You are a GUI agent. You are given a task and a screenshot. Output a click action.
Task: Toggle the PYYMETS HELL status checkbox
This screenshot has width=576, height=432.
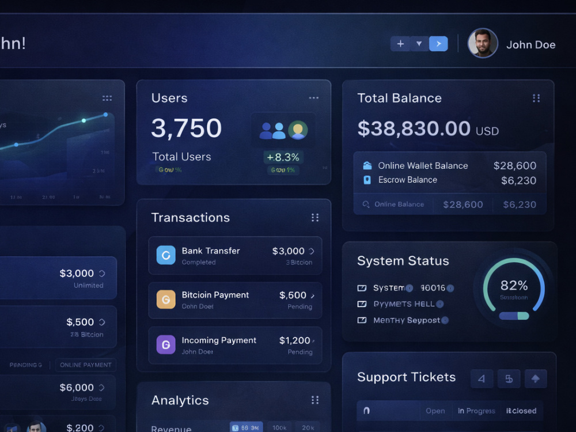pyautogui.click(x=362, y=304)
